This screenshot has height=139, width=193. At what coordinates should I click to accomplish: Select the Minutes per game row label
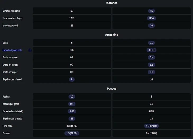(x=11, y=11)
